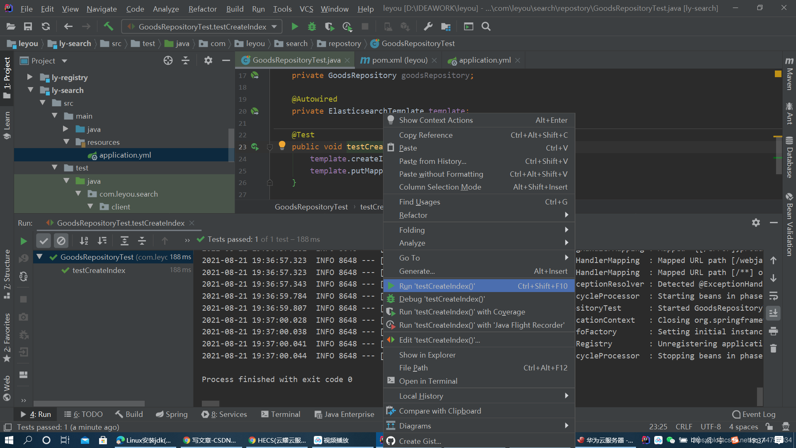Select Run 'testCreateIndex()' menu entry
This screenshot has height=448, width=796.
pyautogui.click(x=437, y=286)
